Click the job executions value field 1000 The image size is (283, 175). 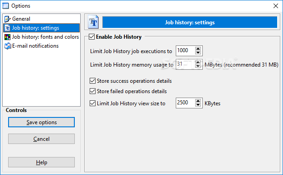click(185, 51)
